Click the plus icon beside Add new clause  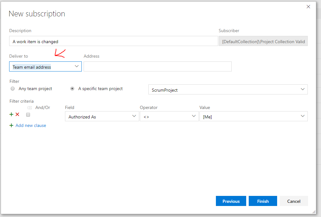pos(12,125)
